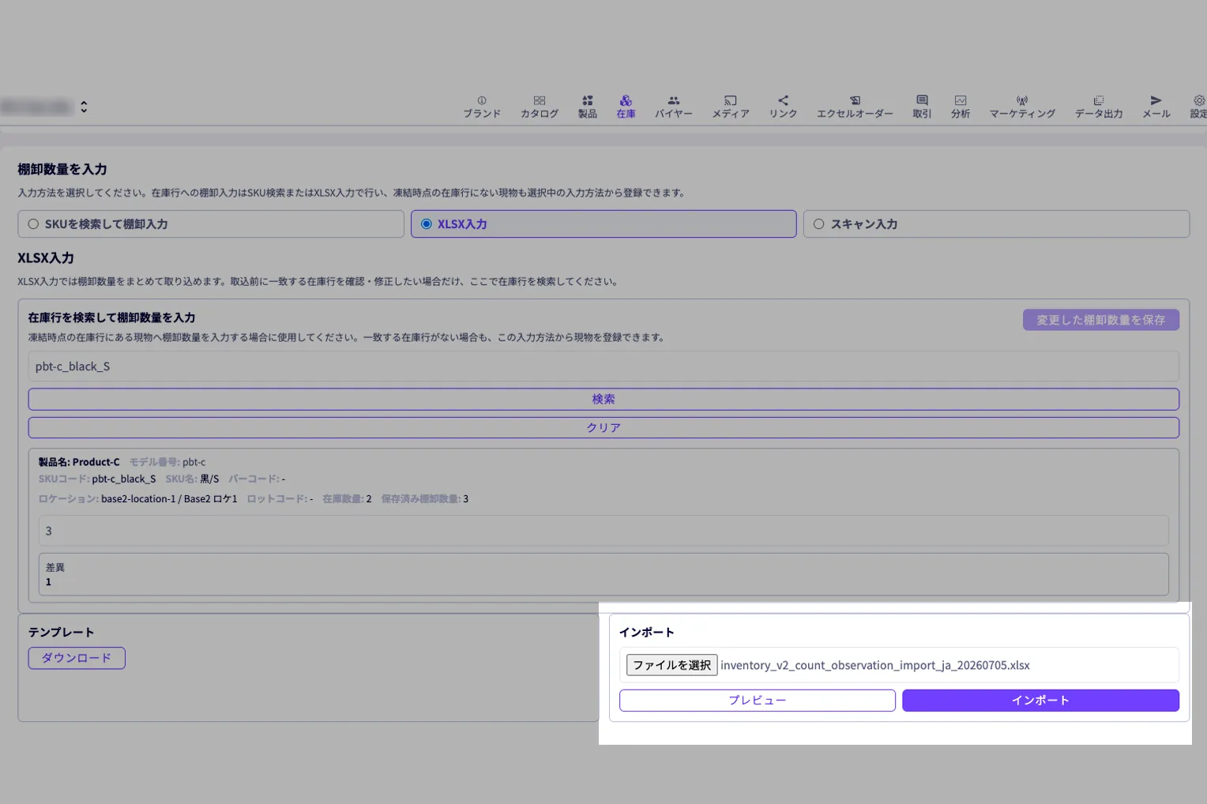Click the 検索 search button

click(603, 399)
